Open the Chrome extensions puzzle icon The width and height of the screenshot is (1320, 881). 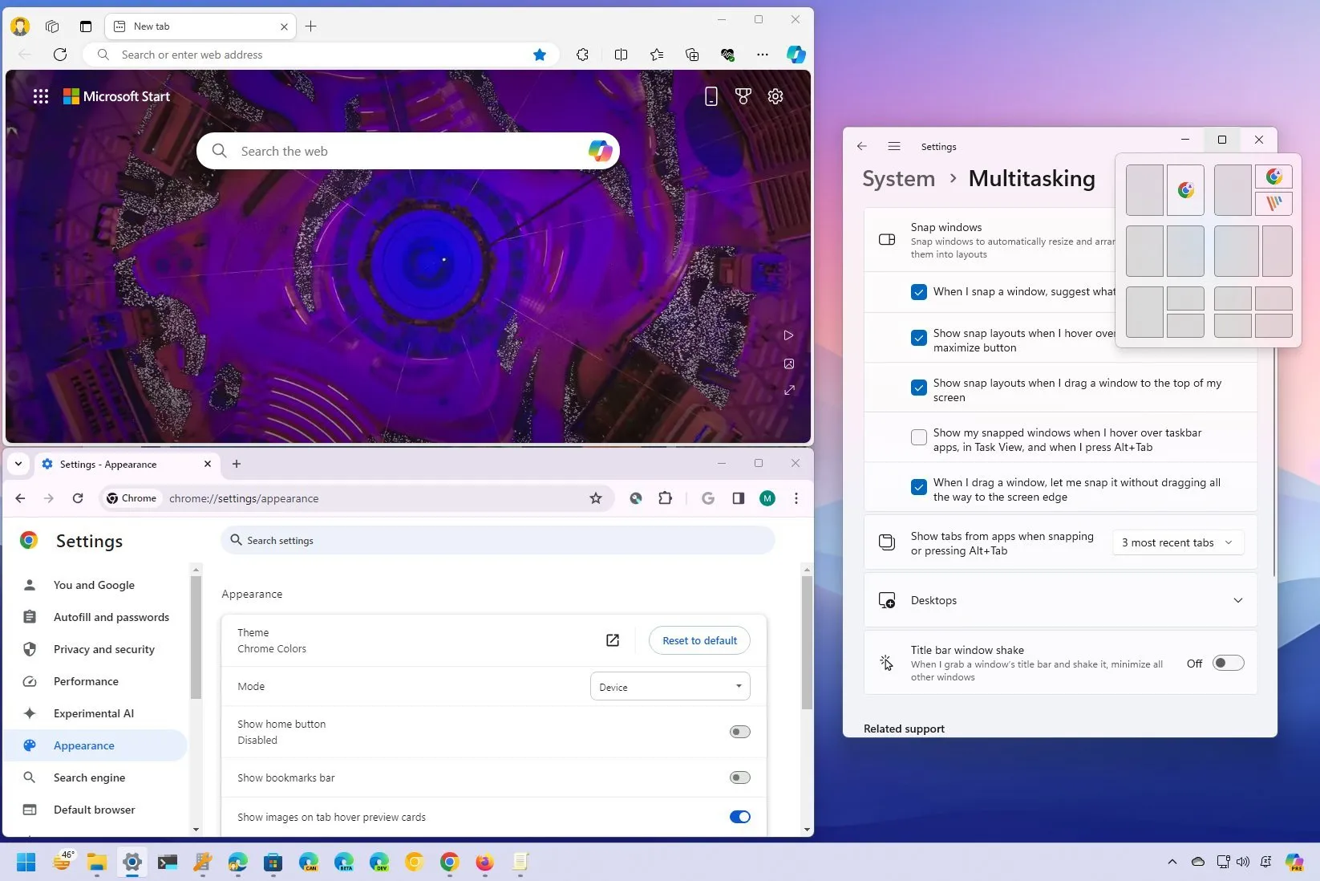pos(665,498)
